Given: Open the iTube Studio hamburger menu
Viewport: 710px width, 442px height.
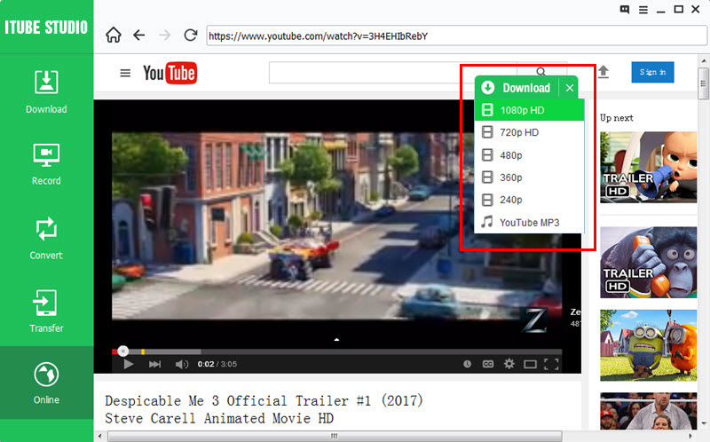Looking at the screenshot, I should [x=643, y=10].
